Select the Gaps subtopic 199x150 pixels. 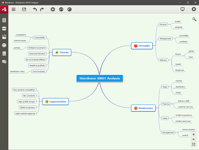[x=165, y=87]
